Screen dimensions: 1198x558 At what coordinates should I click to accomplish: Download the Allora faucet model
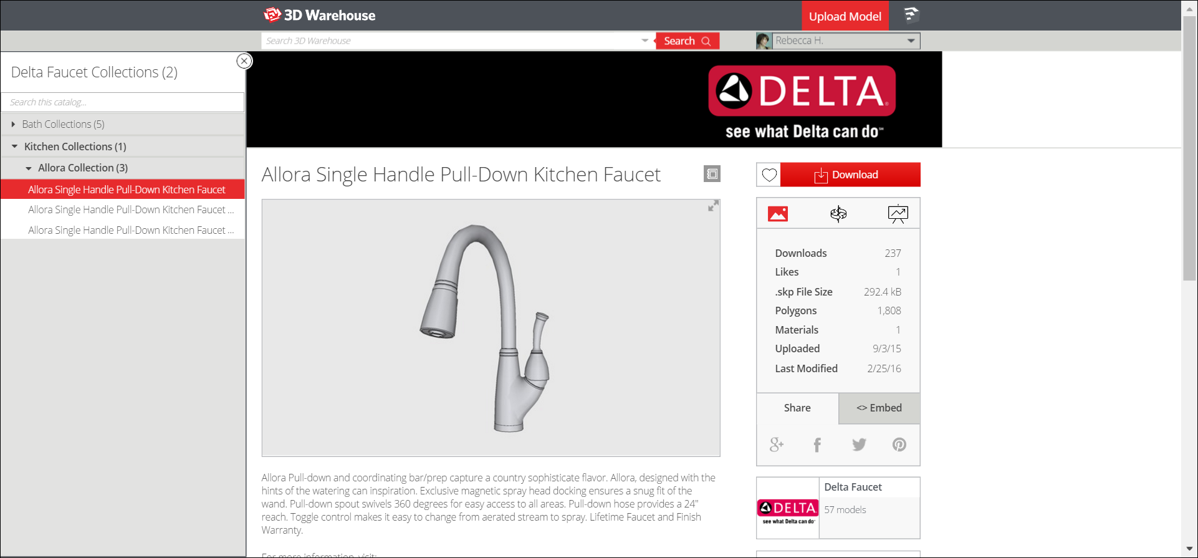click(850, 175)
